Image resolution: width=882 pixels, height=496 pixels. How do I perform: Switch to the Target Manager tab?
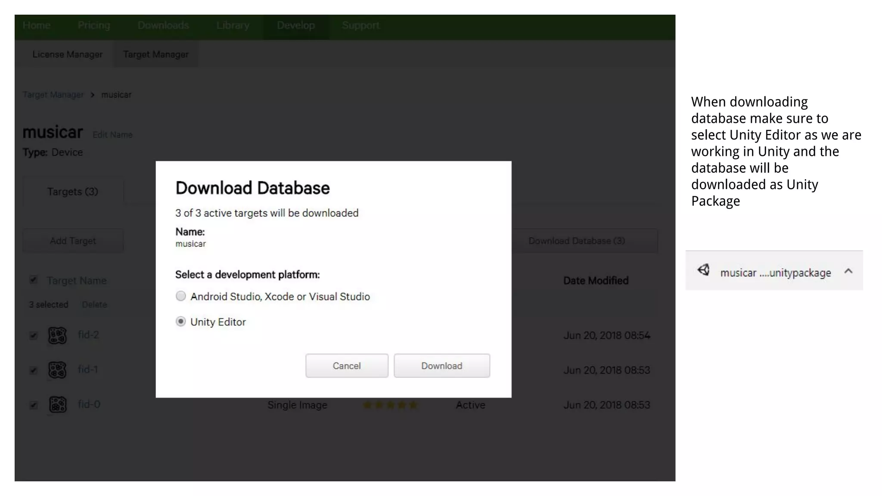click(x=156, y=54)
